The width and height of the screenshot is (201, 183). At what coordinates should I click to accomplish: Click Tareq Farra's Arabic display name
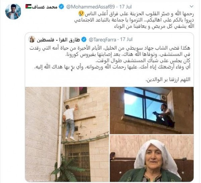58,40
